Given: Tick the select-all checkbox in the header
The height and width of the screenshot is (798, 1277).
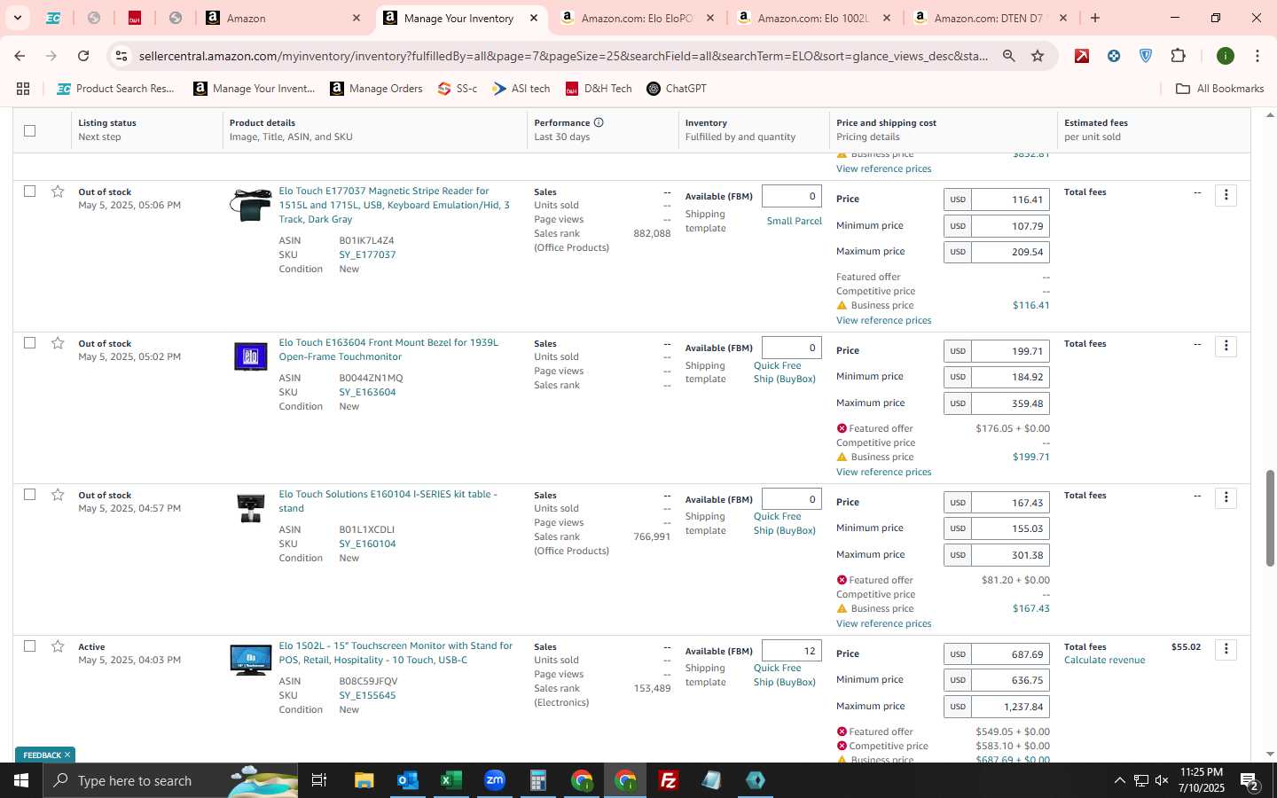Looking at the screenshot, I should click(29, 130).
